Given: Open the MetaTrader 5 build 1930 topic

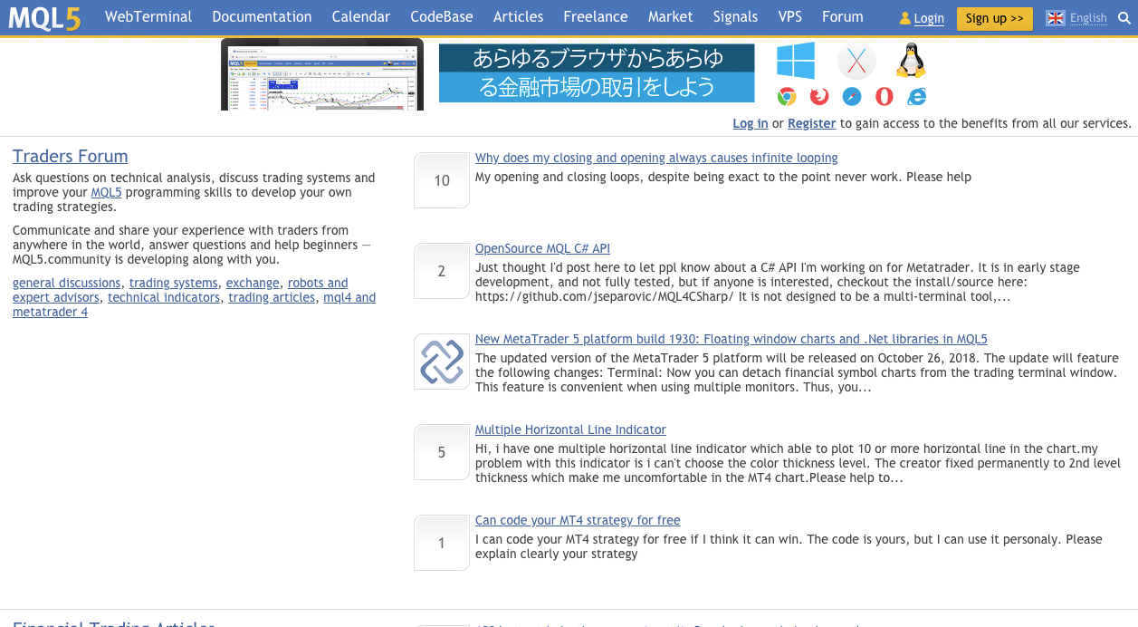Looking at the screenshot, I should 732,339.
